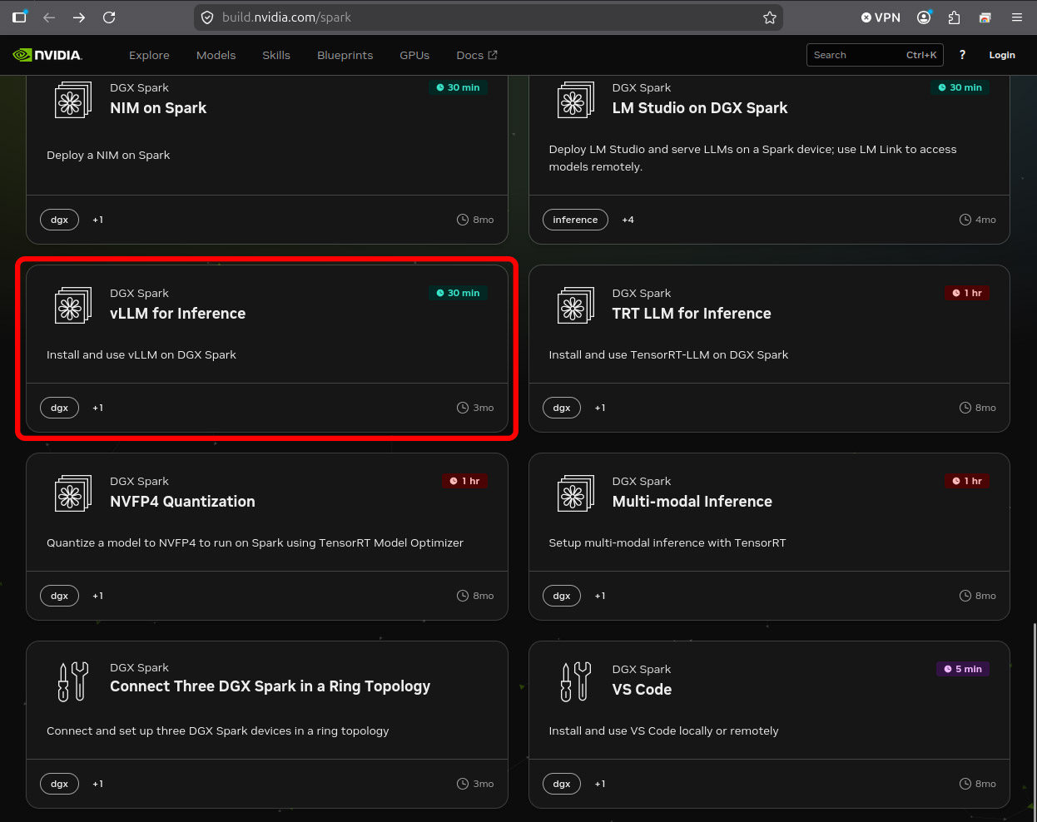This screenshot has width=1037, height=822.
Task: Click 'Install and use TensorRT-LLM on DGX Spark' text
Action: click(x=668, y=354)
